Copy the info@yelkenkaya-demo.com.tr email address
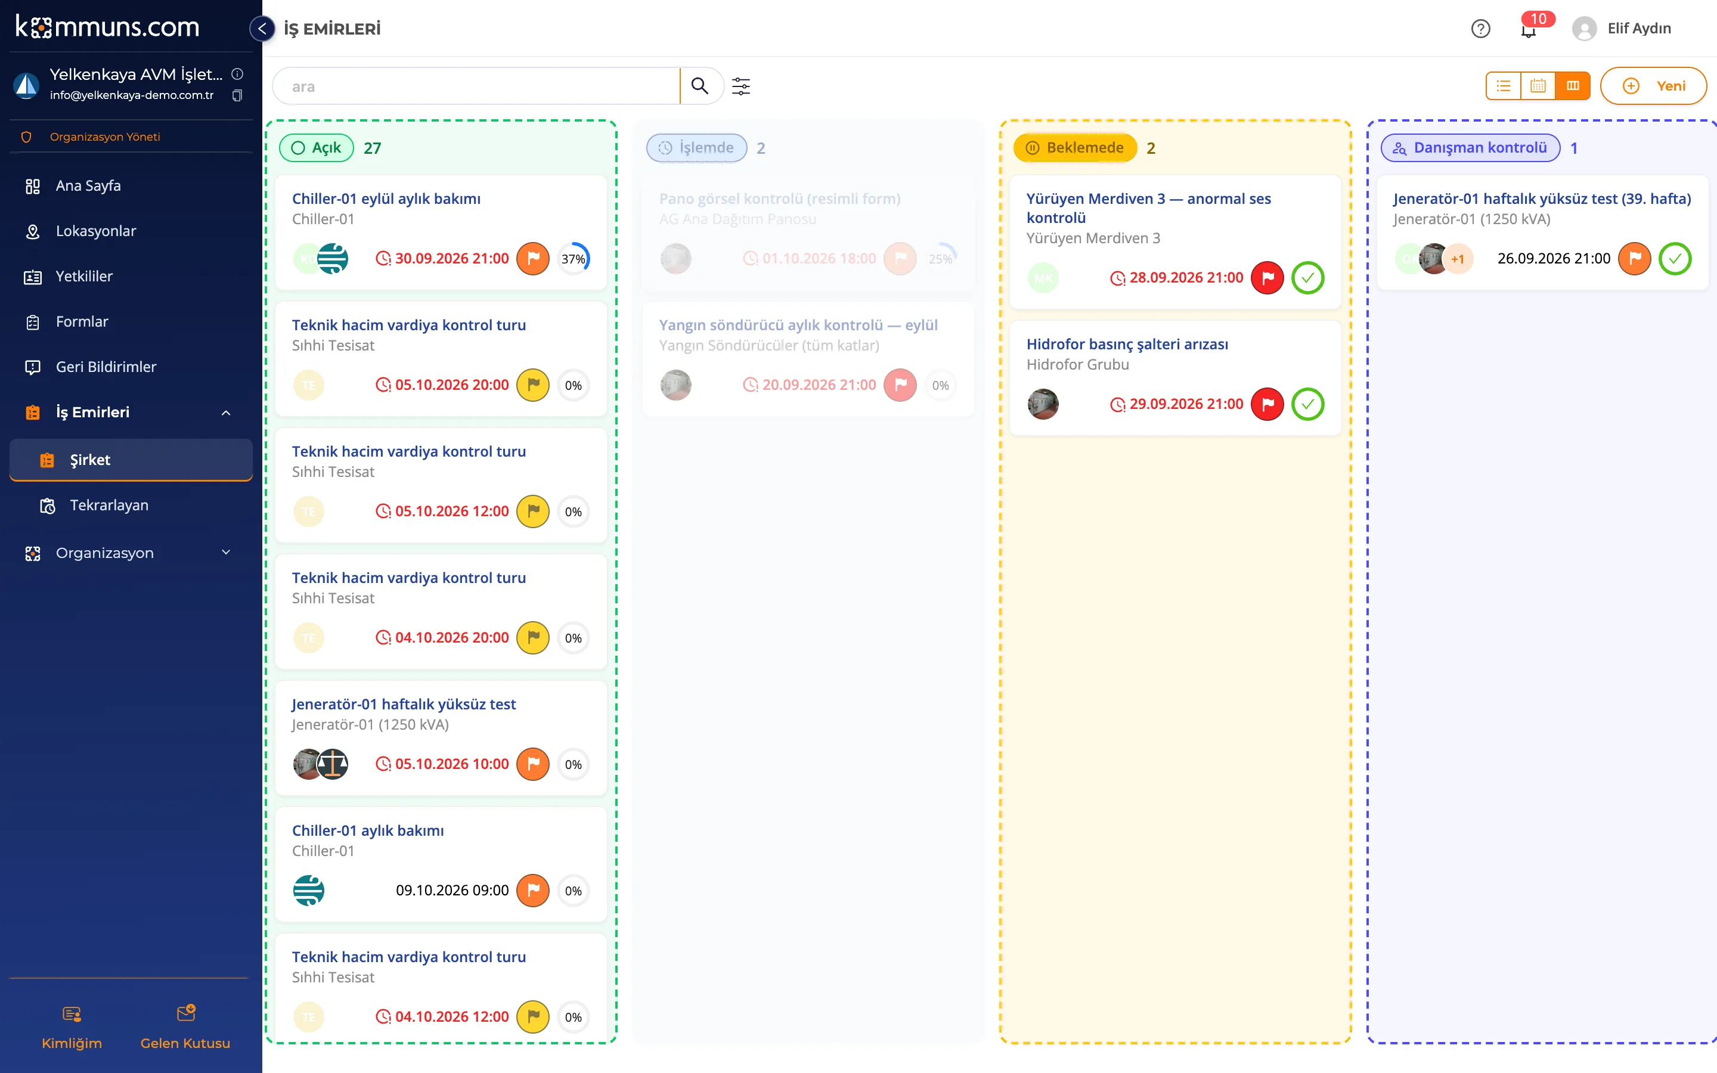Image resolution: width=1717 pixels, height=1073 pixels. click(x=237, y=95)
